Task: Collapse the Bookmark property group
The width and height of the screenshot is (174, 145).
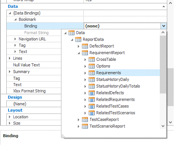Action: click(15, 19)
